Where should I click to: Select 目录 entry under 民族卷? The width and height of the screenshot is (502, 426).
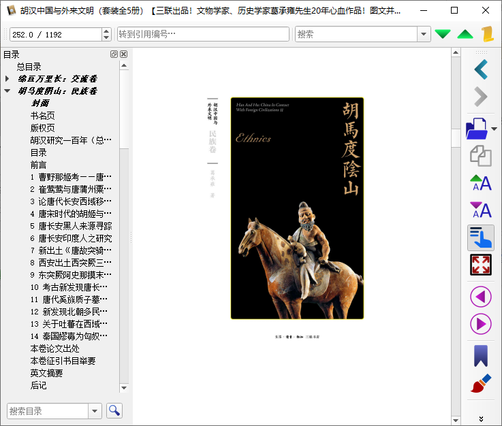pos(38,152)
